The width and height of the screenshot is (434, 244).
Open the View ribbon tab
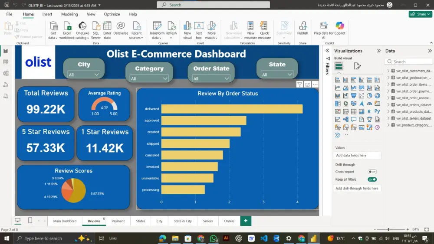(x=91, y=14)
